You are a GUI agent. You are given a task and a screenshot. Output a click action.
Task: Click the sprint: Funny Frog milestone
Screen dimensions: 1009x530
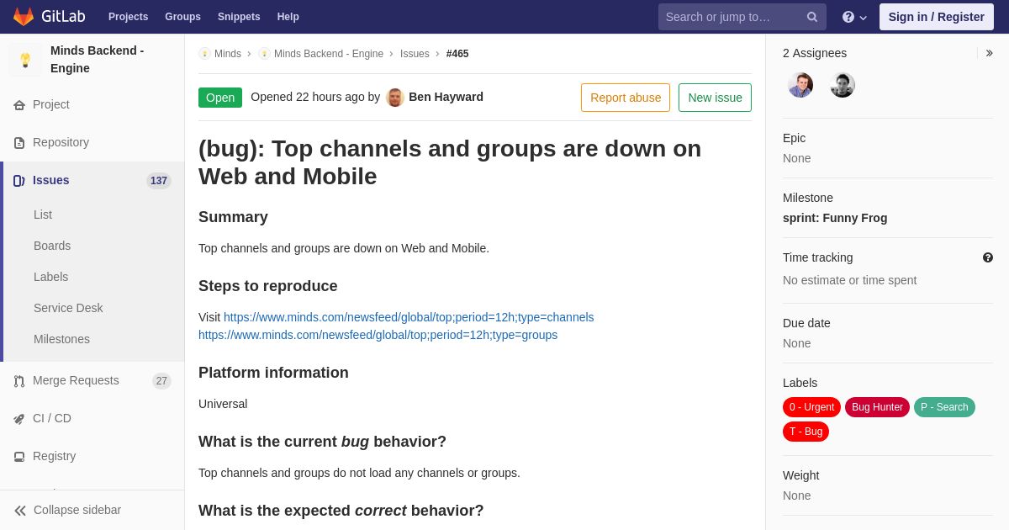point(835,219)
